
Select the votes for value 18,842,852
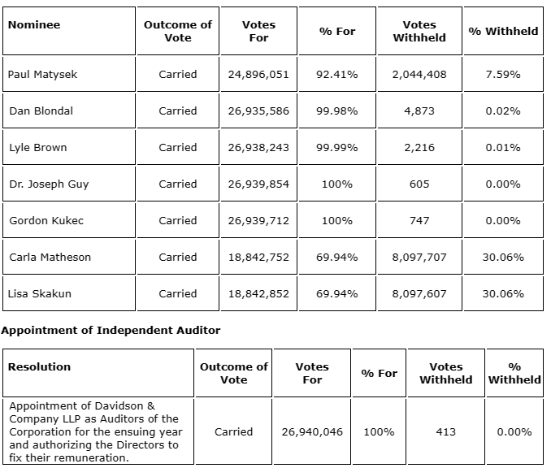click(x=258, y=293)
